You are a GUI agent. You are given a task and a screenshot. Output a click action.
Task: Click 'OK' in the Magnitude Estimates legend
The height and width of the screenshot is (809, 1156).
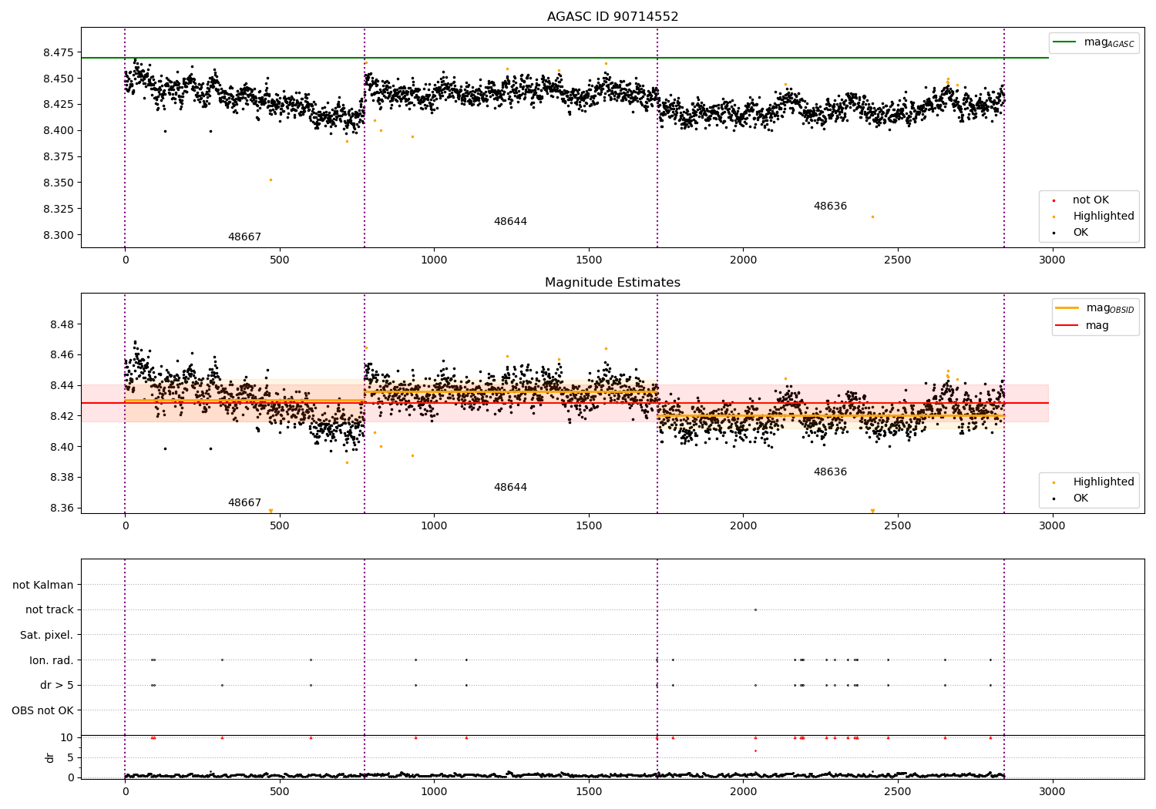(x=1080, y=498)
